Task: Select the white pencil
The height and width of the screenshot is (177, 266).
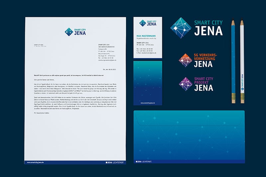Action: click(x=242, y=60)
